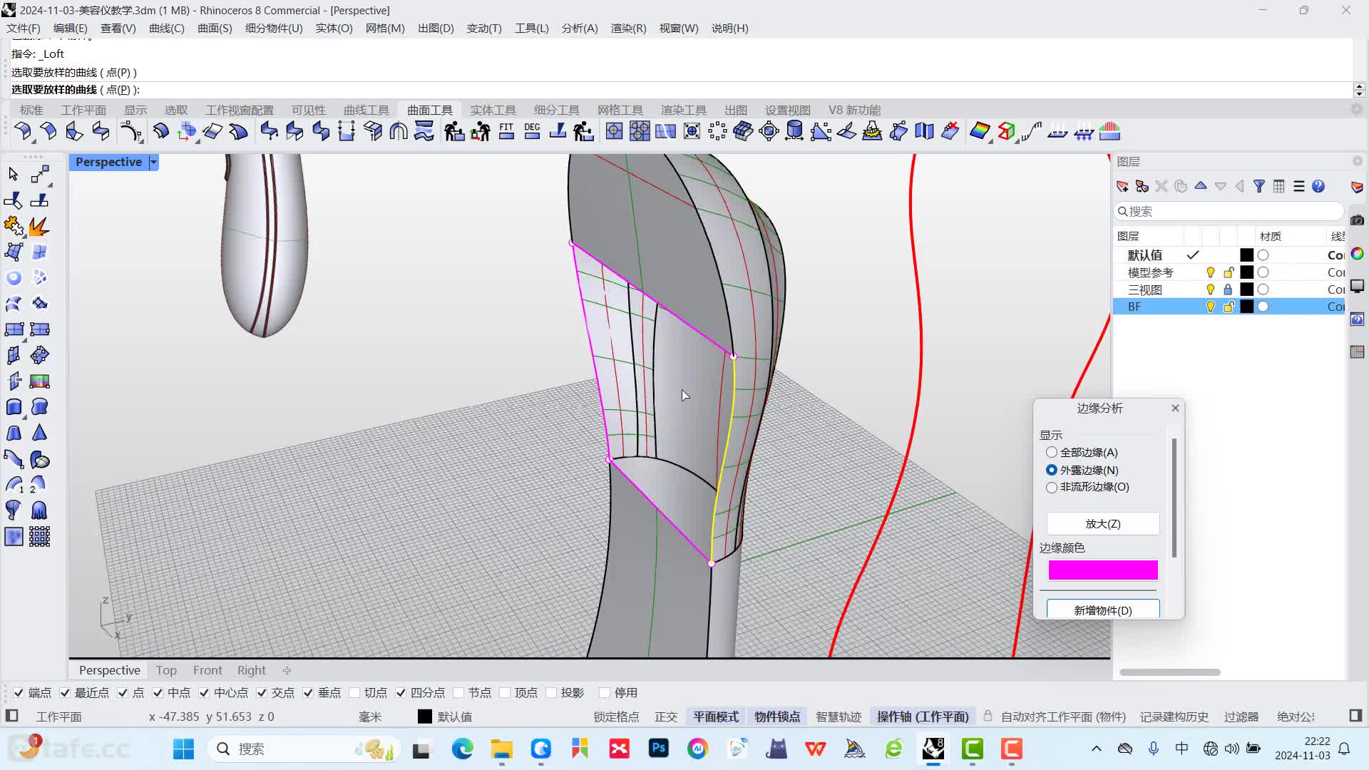This screenshot has width=1369, height=770.
Task: Close the 边缘分析 dialog
Action: (x=1175, y=408)
